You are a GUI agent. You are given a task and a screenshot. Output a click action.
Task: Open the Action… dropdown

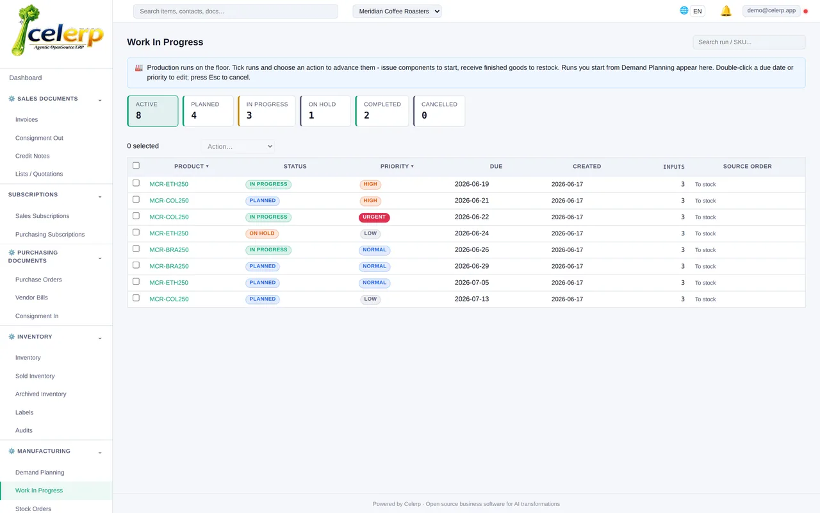(x=238, y=146)
